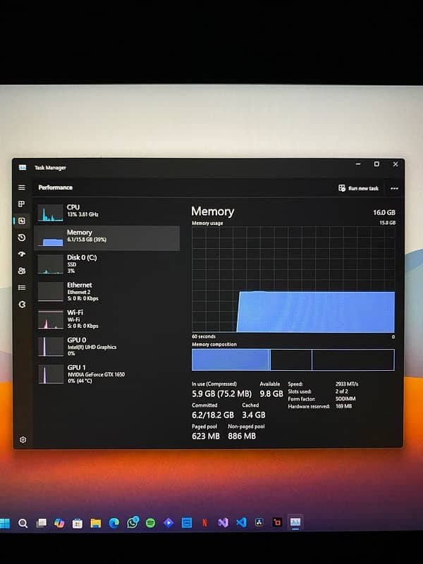Open the three-dot more options menu
423x564 pixels.
[394, 188]
